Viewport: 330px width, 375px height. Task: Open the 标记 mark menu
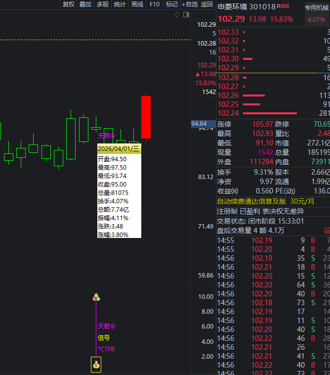coord(171,4)
